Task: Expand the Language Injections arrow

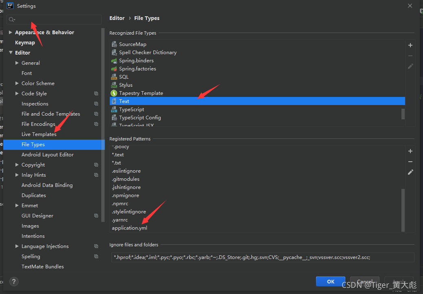Action: point(17,246)
